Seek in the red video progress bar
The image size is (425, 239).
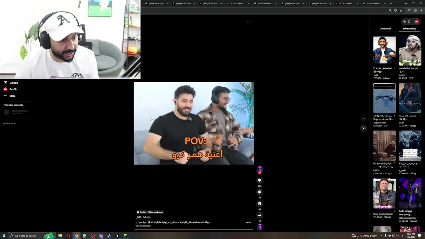tap(194, 229)
